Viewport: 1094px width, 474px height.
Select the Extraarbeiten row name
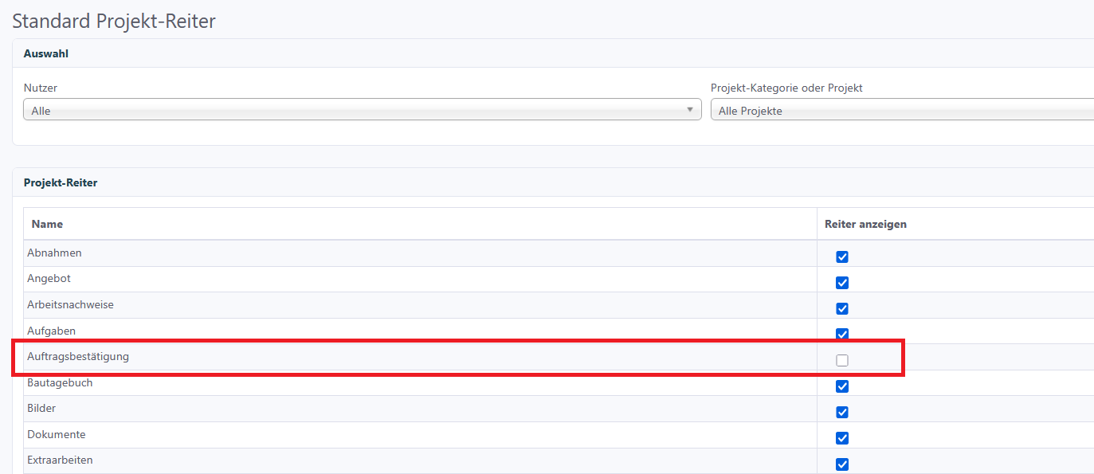tap(60, 460)
